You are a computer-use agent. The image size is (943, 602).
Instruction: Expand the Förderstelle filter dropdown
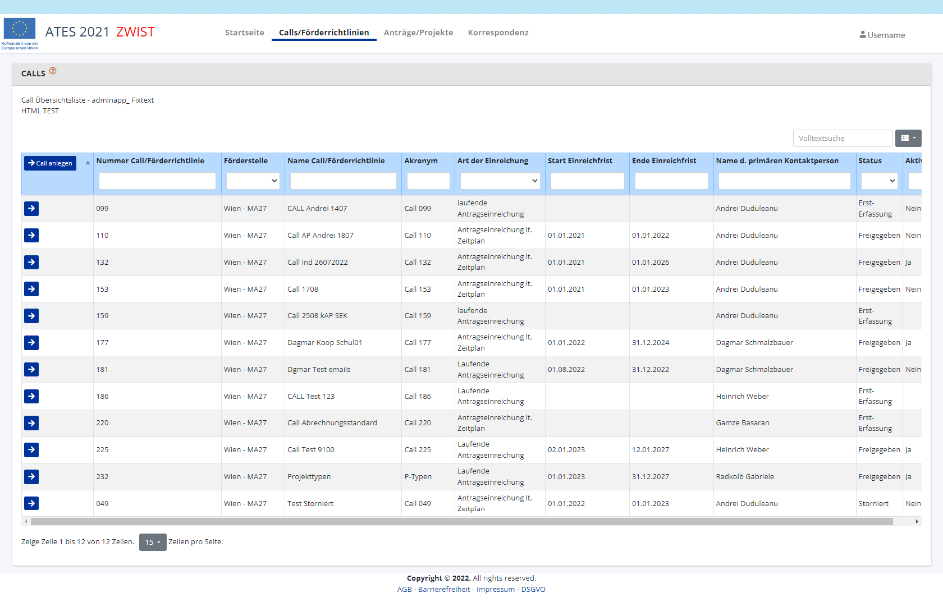tap(253, 181)
